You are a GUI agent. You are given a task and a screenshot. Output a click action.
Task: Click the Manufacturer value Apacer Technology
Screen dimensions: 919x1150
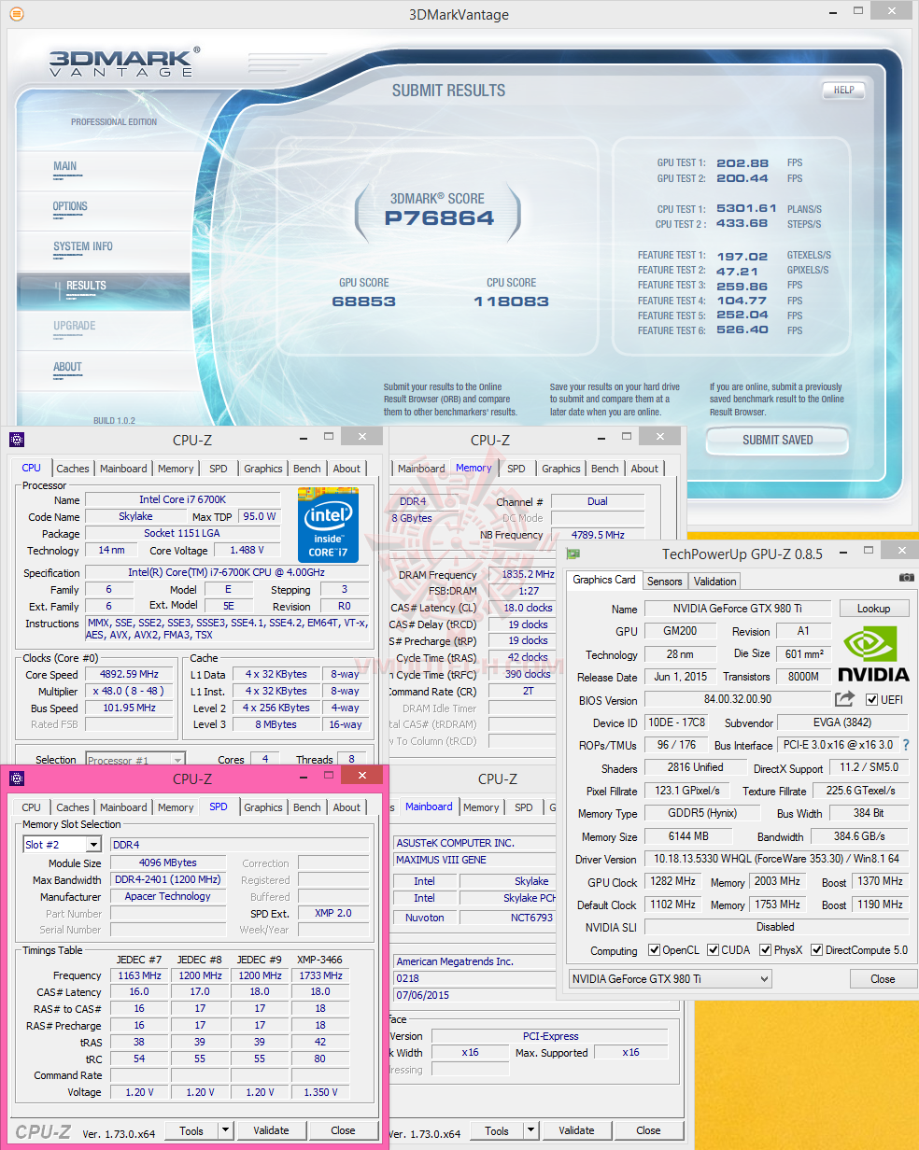click(x=167, y=896)
